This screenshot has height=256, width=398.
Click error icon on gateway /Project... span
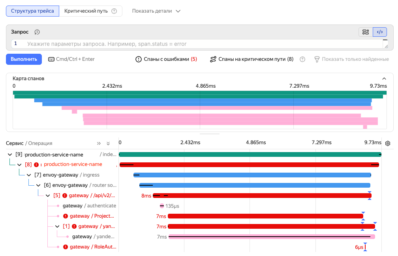pyautogui.click(x=66, y=216)
